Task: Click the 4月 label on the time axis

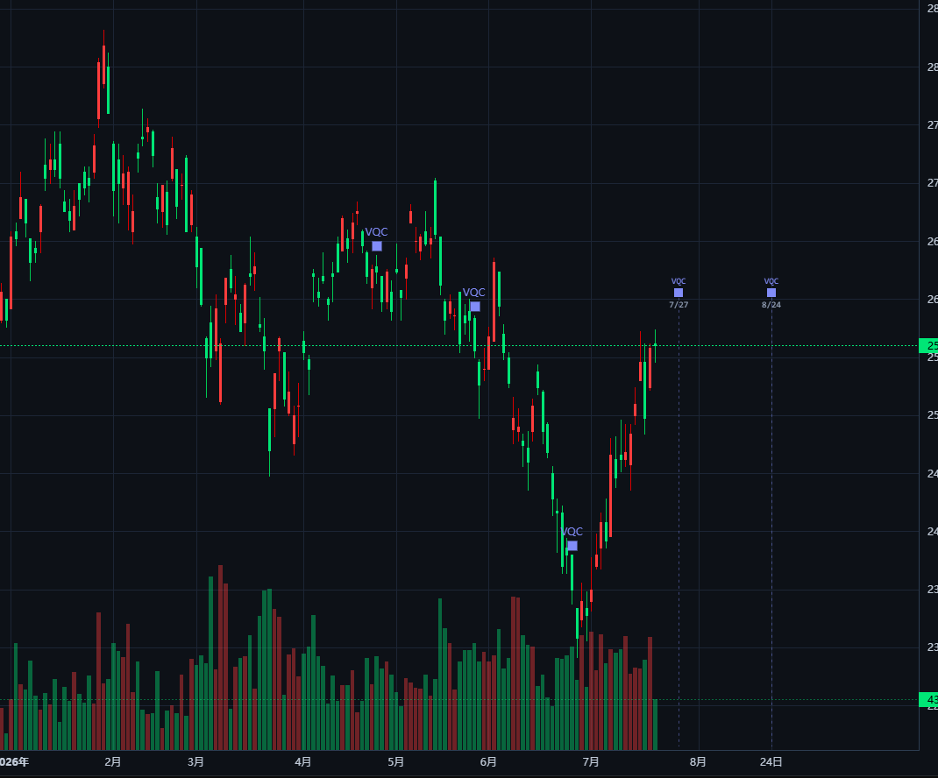Action: 302,762
